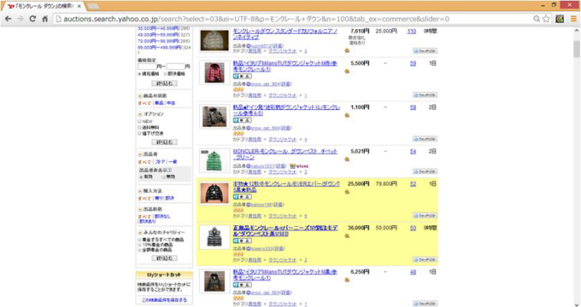Click the auction icon beside the 36,000円 price
Viewport: 581px width, 307px height.
pos(347,235)
